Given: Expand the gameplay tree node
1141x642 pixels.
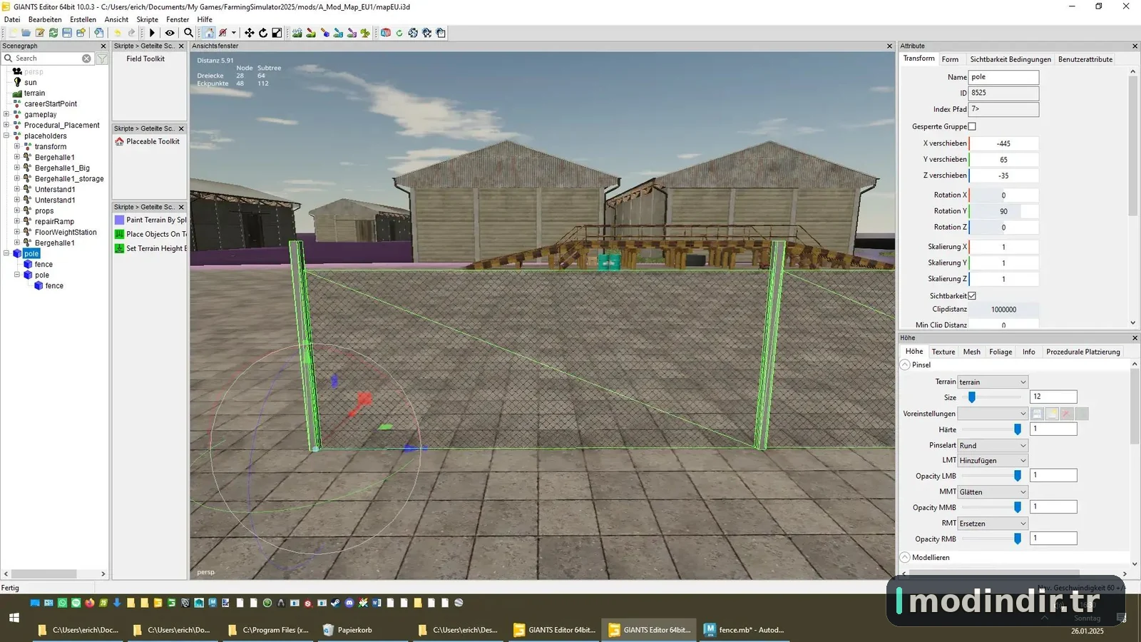Looking at the screenshot, I should point(6,114).
